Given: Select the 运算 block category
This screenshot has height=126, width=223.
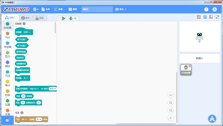Looking at the screenshot, I should 8,102.
